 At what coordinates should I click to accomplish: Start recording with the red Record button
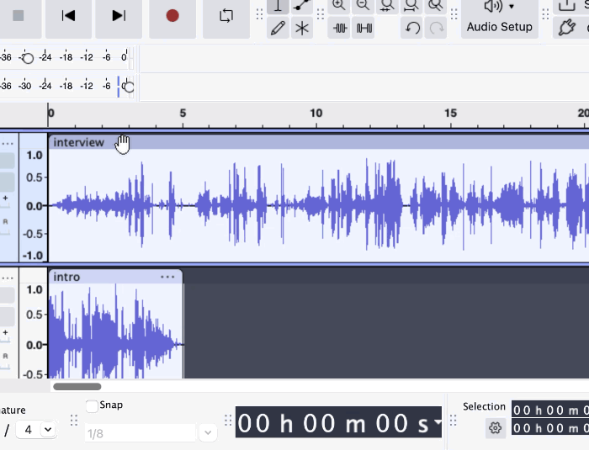point(172,16)
